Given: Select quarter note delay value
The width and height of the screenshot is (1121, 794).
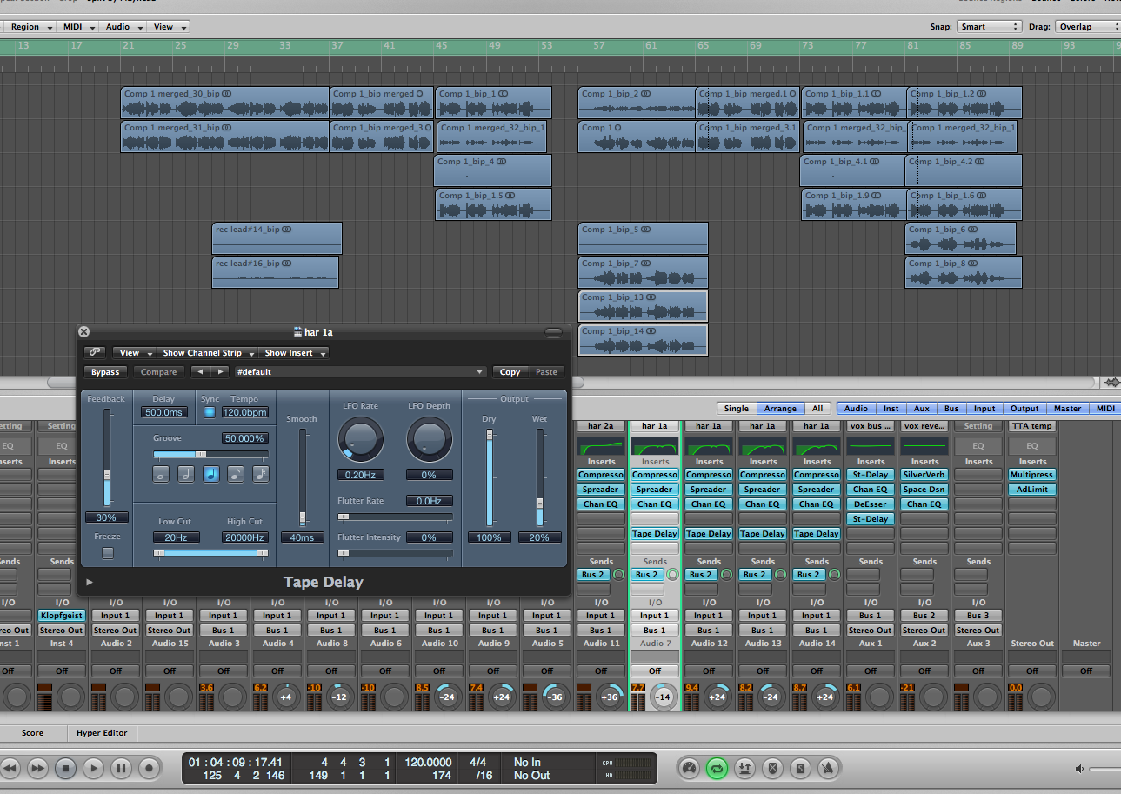Looking at the screenshot, I should coord(211,474).
